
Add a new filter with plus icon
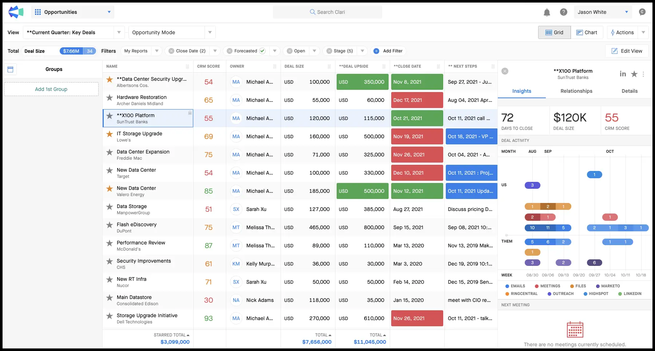point(376,51)
